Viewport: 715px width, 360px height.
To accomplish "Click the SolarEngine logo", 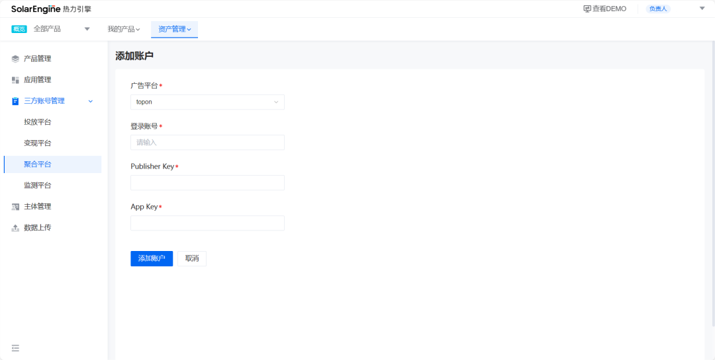I will (51, 9).
